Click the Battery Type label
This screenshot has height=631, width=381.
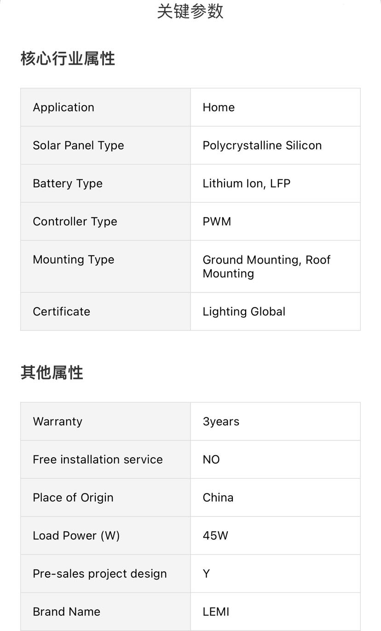[68, 184]
